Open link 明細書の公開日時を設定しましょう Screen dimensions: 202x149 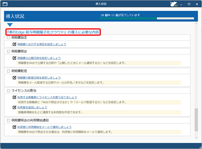[39, 58]
